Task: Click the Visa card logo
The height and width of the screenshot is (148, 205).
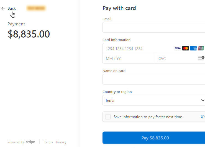Action: 178,48
